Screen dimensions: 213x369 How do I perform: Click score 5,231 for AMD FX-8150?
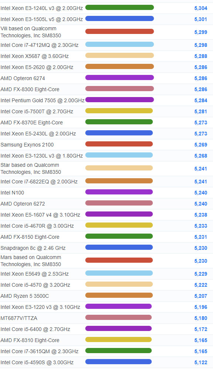201,237
